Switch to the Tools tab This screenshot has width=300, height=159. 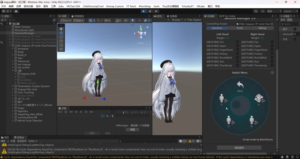click(x=240, y=28)
